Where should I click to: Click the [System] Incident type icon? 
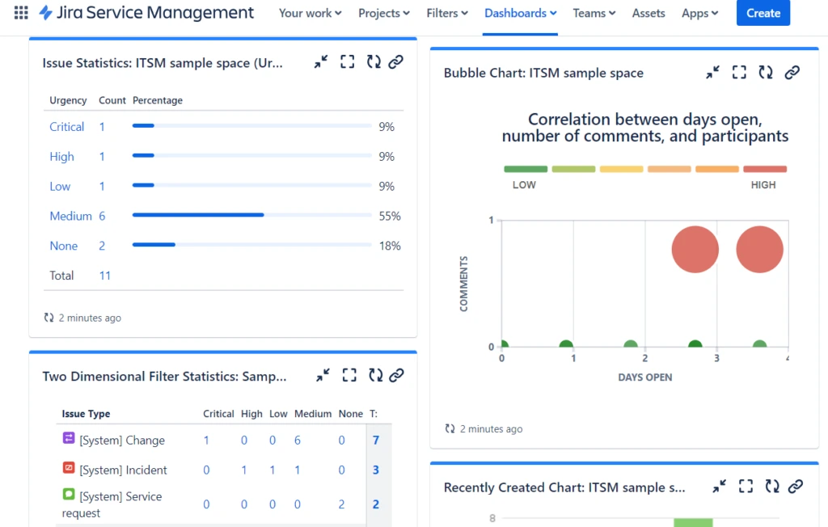click(x=69, y=467)
